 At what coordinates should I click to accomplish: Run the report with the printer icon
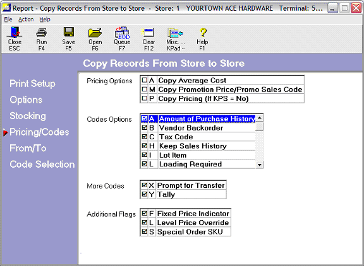[x=42, y=38]
